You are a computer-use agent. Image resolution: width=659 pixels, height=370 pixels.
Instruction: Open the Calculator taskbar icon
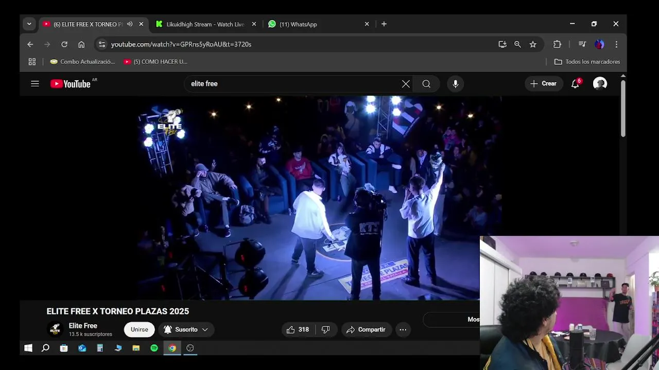[100, 348]
